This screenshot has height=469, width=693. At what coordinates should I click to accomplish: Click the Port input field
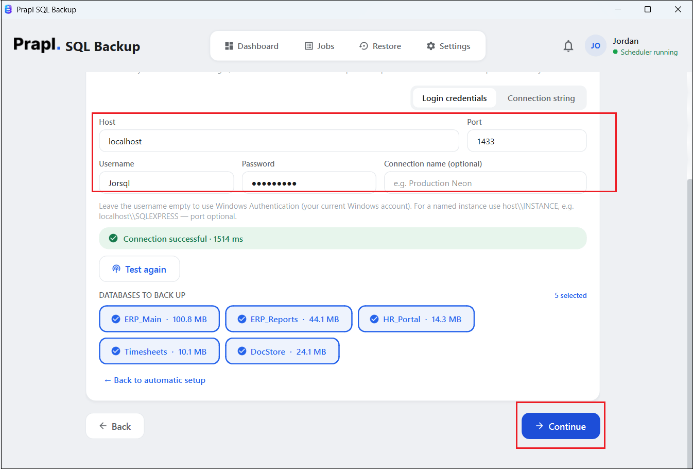[527, 141]
